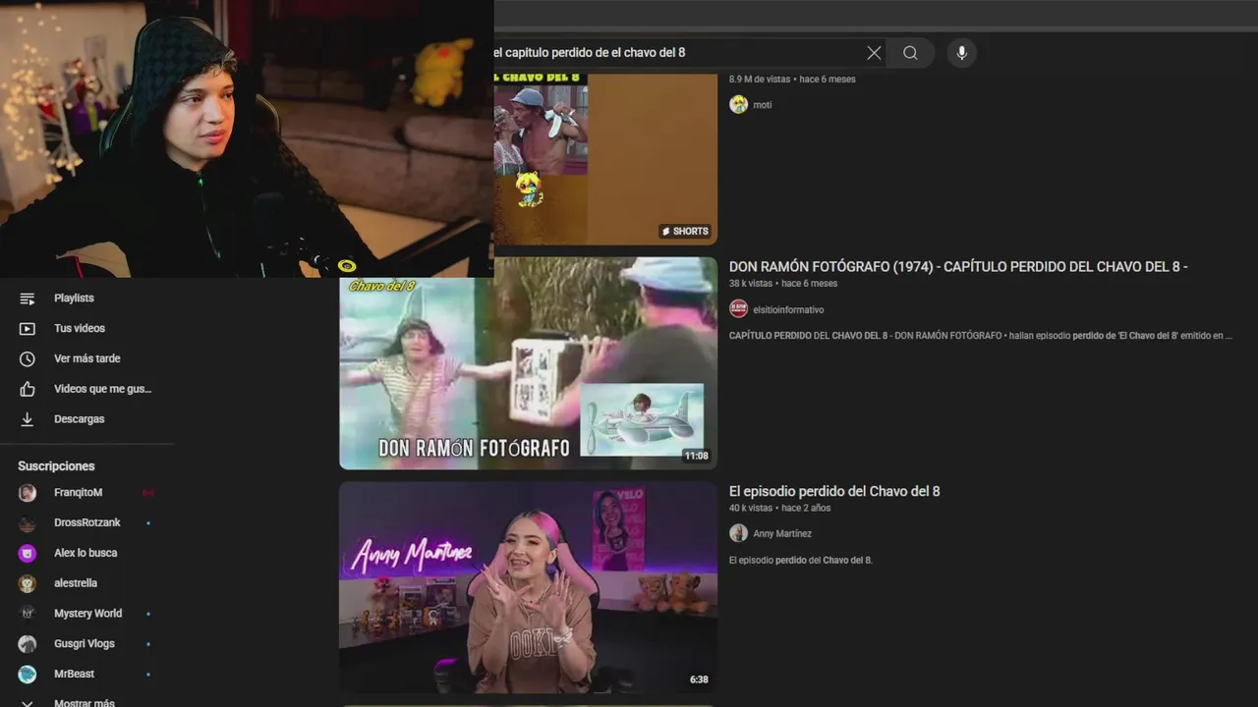Open title 'El episodio perdido del Chavo del 8'
Viewport: 1258px width, 707px height.
coord(834,491)
